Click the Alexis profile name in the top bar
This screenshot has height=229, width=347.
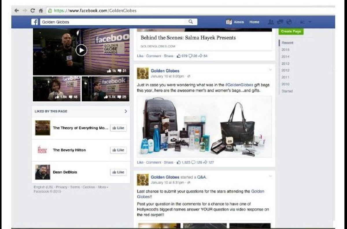click(239, 22)
